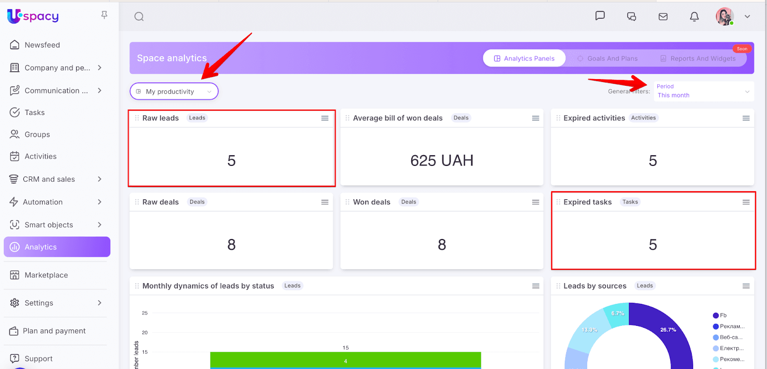Click the Smart objects icon
The width and height of the screenshot is (767, 369).
pos(15,225)
